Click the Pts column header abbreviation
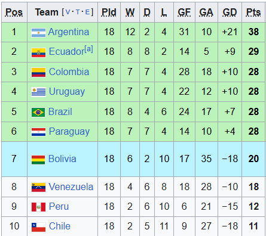The width and height of the screenshot is (266, 236). (x=253, y=13)
